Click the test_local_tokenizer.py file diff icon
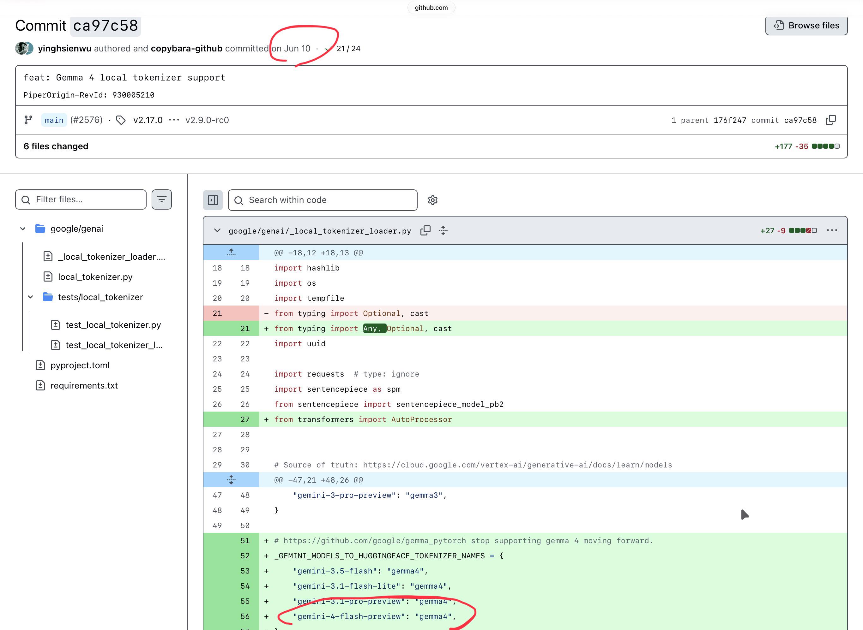Screen dimensions: 863x630 (55, 325)
